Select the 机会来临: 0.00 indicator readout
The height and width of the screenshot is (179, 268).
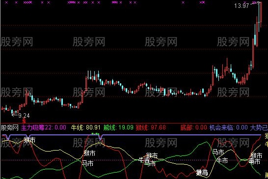coord(229,128)
